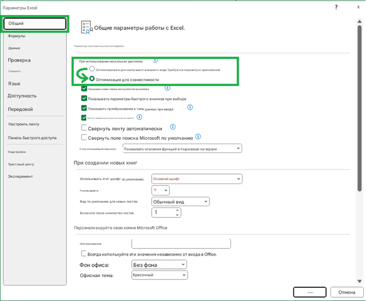Click the Отмена button
Screen dimensions: 366x301
347,292
